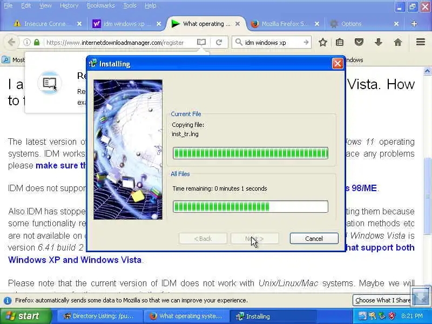Click the info icon in the notification bar
Viewport: 432px width, 324px height.
(x=8, y=300)
